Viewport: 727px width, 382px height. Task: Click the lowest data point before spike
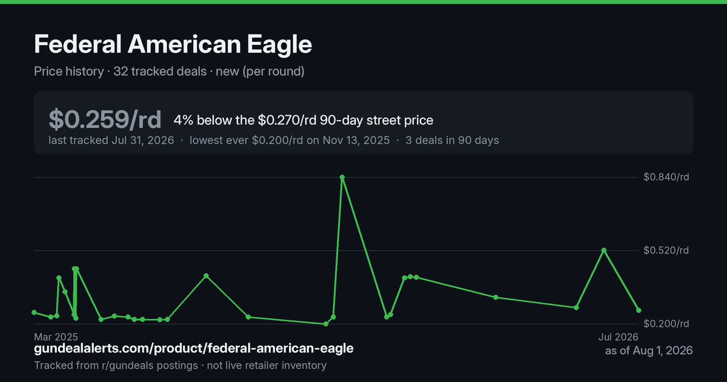[x=326, y=324]
